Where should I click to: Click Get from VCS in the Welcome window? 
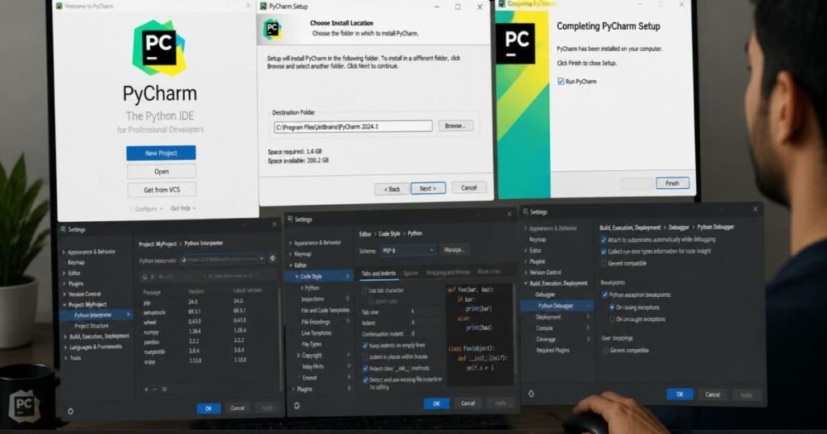162,190
